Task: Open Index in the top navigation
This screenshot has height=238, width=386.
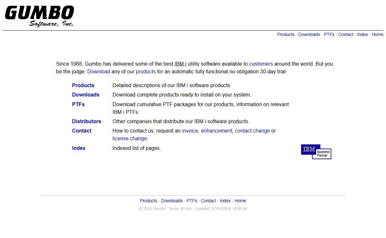Action: click(363, 34)
